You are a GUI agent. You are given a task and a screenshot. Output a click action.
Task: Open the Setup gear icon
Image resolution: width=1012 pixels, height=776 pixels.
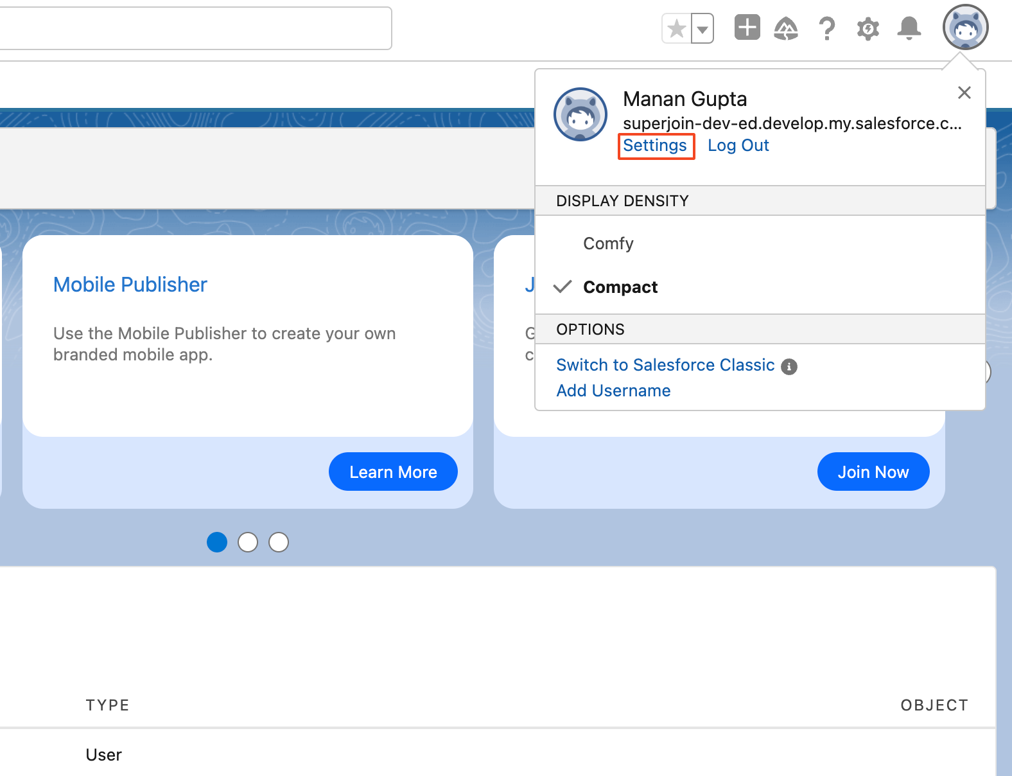click(868, 29)
